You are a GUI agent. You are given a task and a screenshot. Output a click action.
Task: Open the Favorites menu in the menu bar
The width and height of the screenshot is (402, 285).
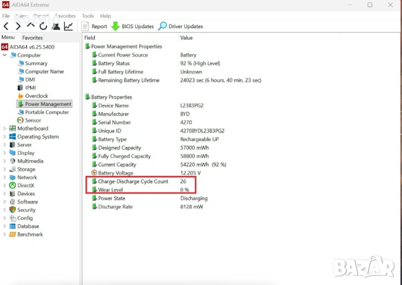[65, 16]
